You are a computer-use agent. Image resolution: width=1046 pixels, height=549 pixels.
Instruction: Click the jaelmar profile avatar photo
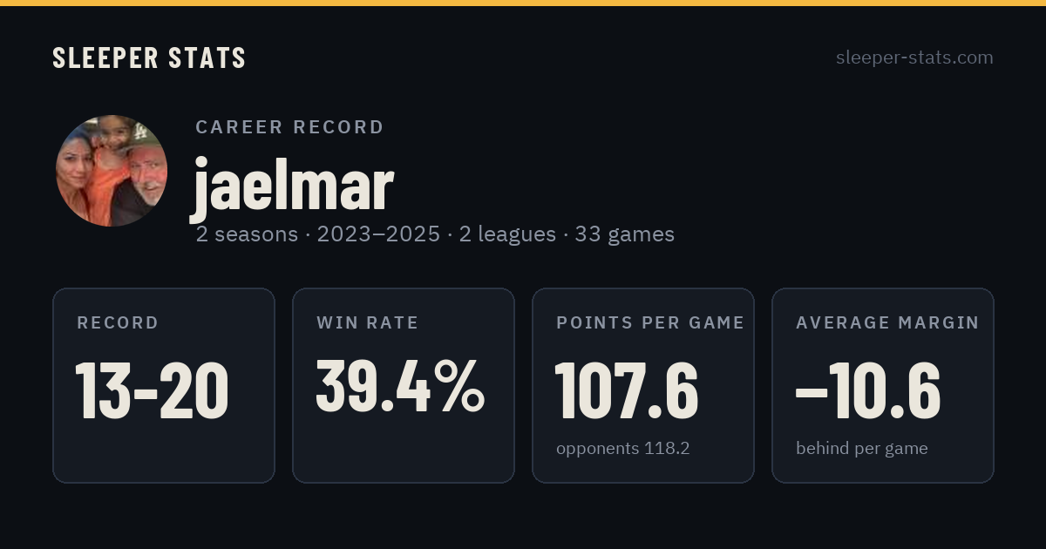(x=112, y=171)
